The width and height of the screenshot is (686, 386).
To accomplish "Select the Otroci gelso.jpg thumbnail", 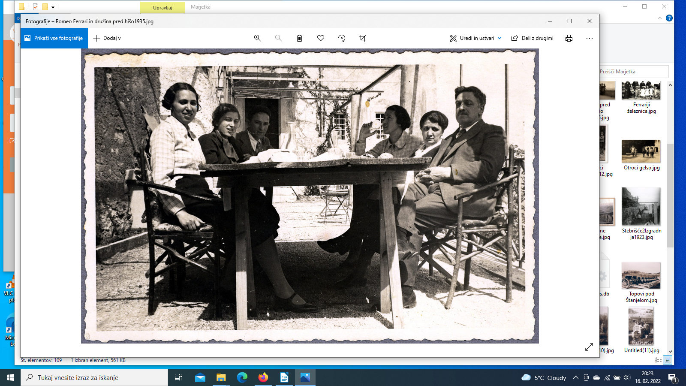I will coord(641,151).
